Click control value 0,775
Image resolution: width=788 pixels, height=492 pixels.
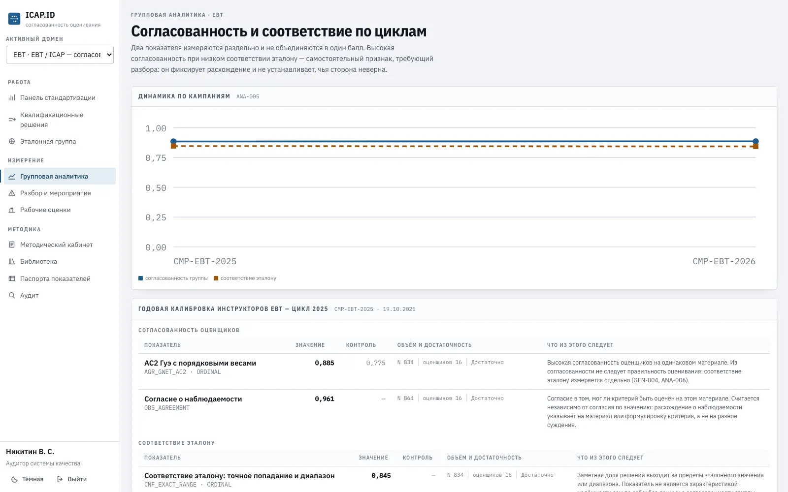pyautogui.click(x=376, y=363)
